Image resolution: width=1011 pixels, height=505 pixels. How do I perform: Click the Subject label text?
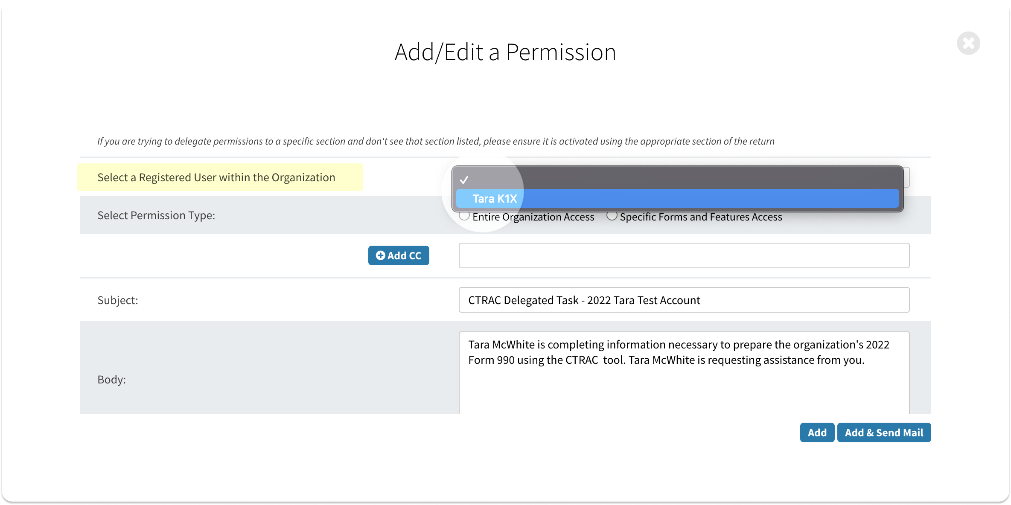[118, 300]
